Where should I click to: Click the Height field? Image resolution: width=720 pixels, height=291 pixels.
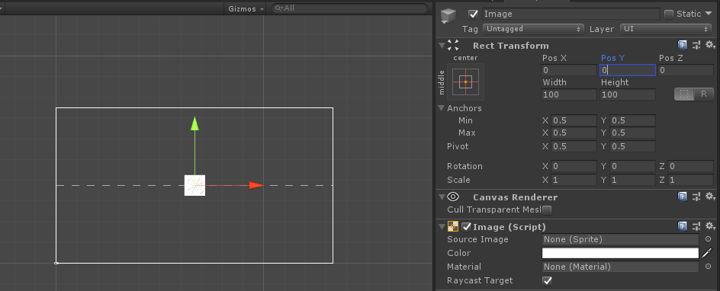tap(627, 94)
